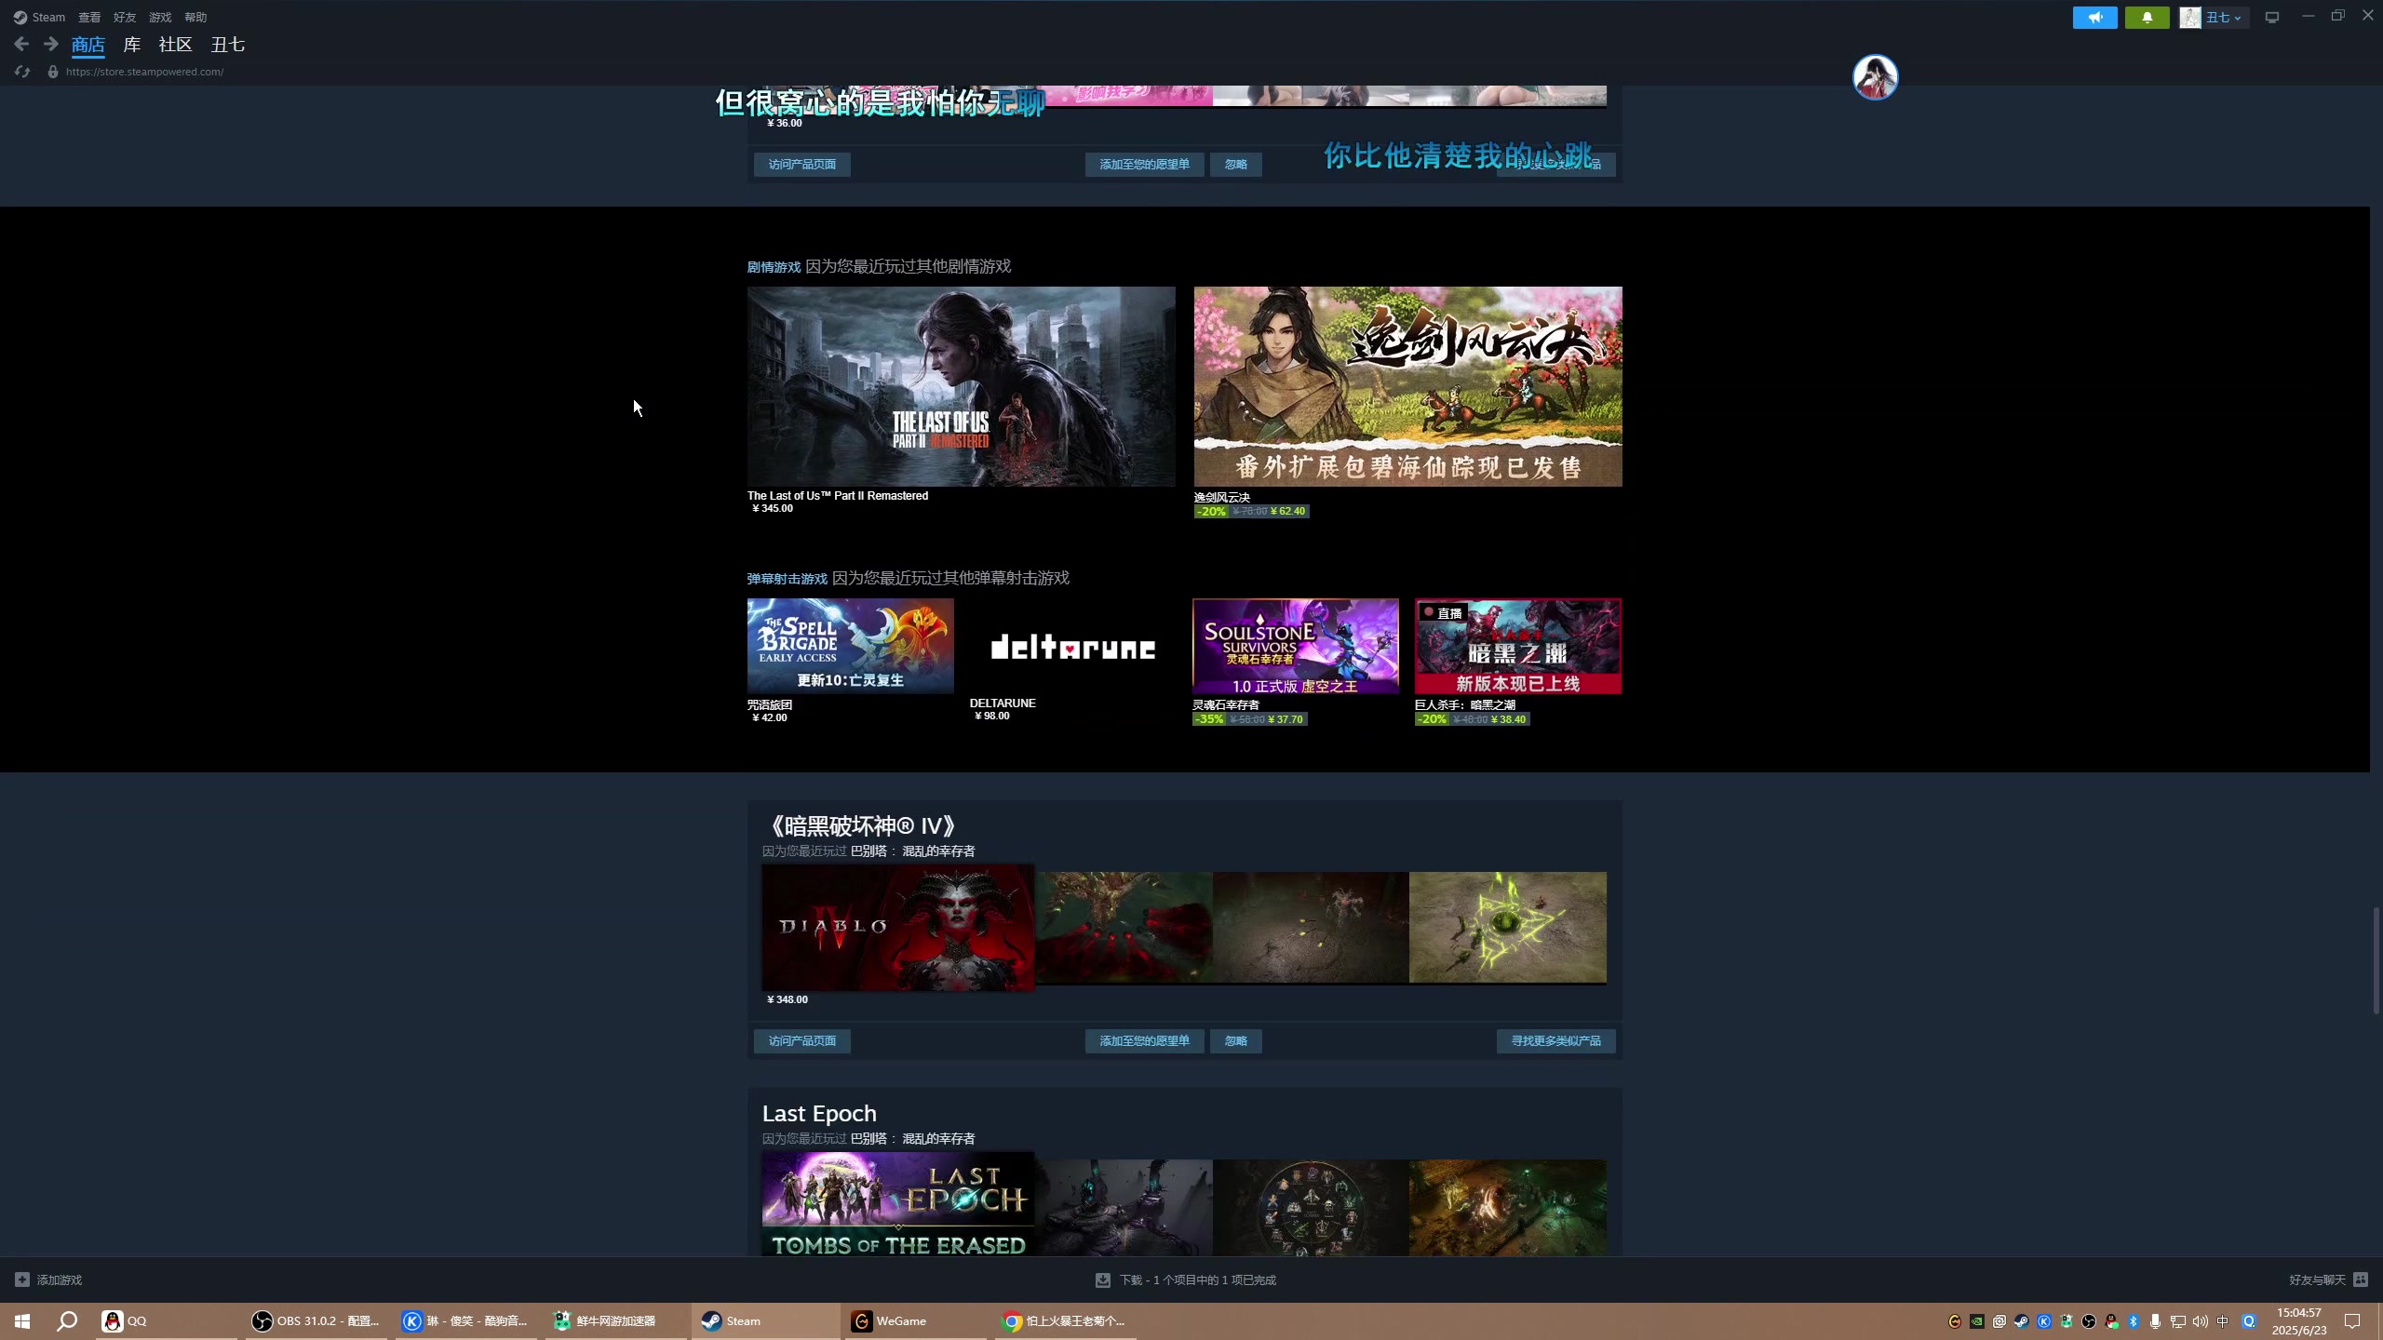
Task: Expand the 丑七 account dropdown at top right
Action: point(2215,18)
